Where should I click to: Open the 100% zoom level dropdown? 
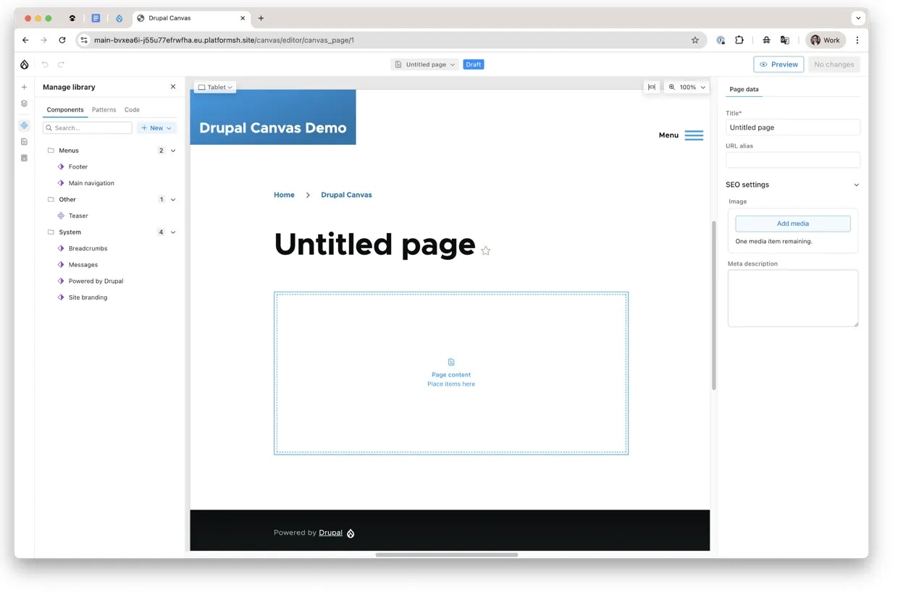(687, 87)
